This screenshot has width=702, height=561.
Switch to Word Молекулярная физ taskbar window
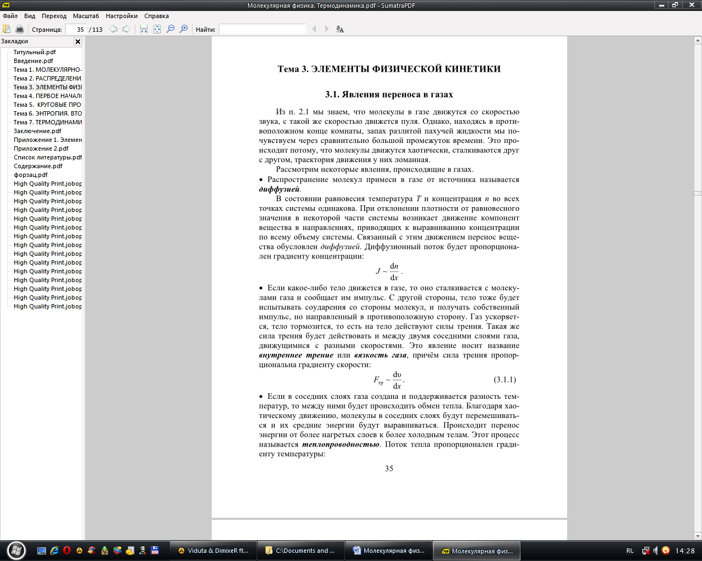pos(389,551)
